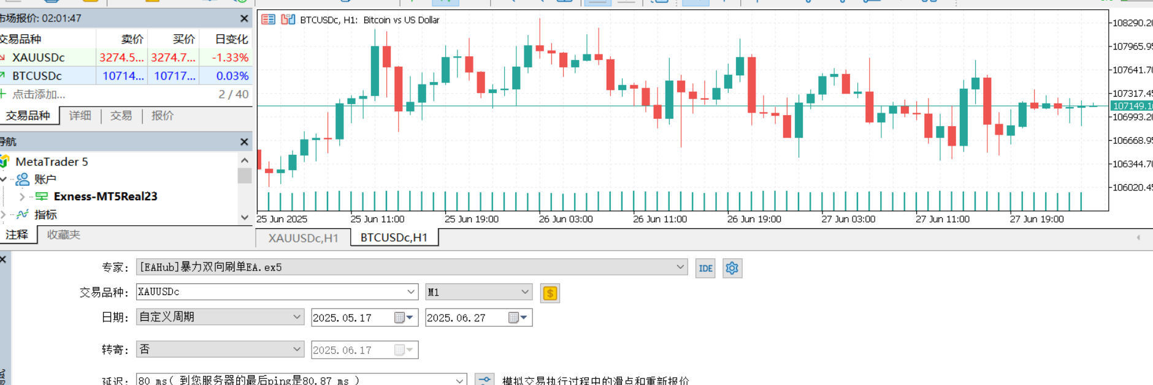Open the custom period date dropdown
1153x385 pixels.
coord(297,317)
